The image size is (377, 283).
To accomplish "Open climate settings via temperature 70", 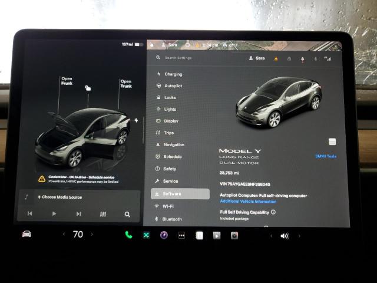I will coord(78,234).
